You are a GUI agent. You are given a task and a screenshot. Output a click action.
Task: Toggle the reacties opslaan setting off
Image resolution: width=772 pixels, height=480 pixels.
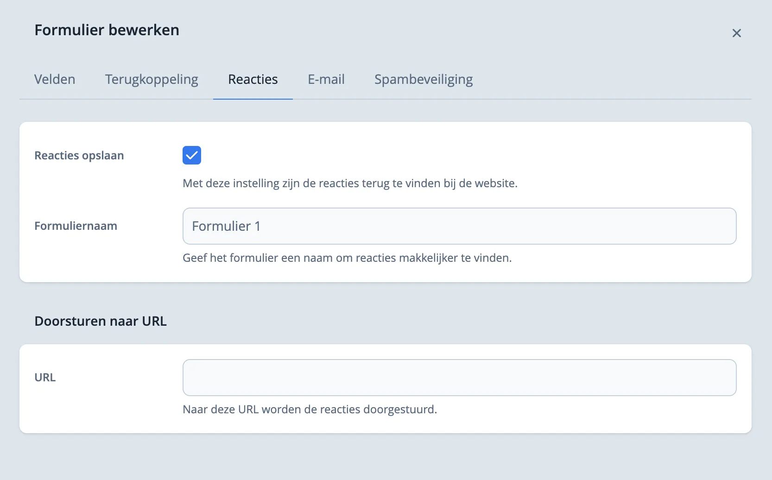pyautogui.click(x=191, y=155)
